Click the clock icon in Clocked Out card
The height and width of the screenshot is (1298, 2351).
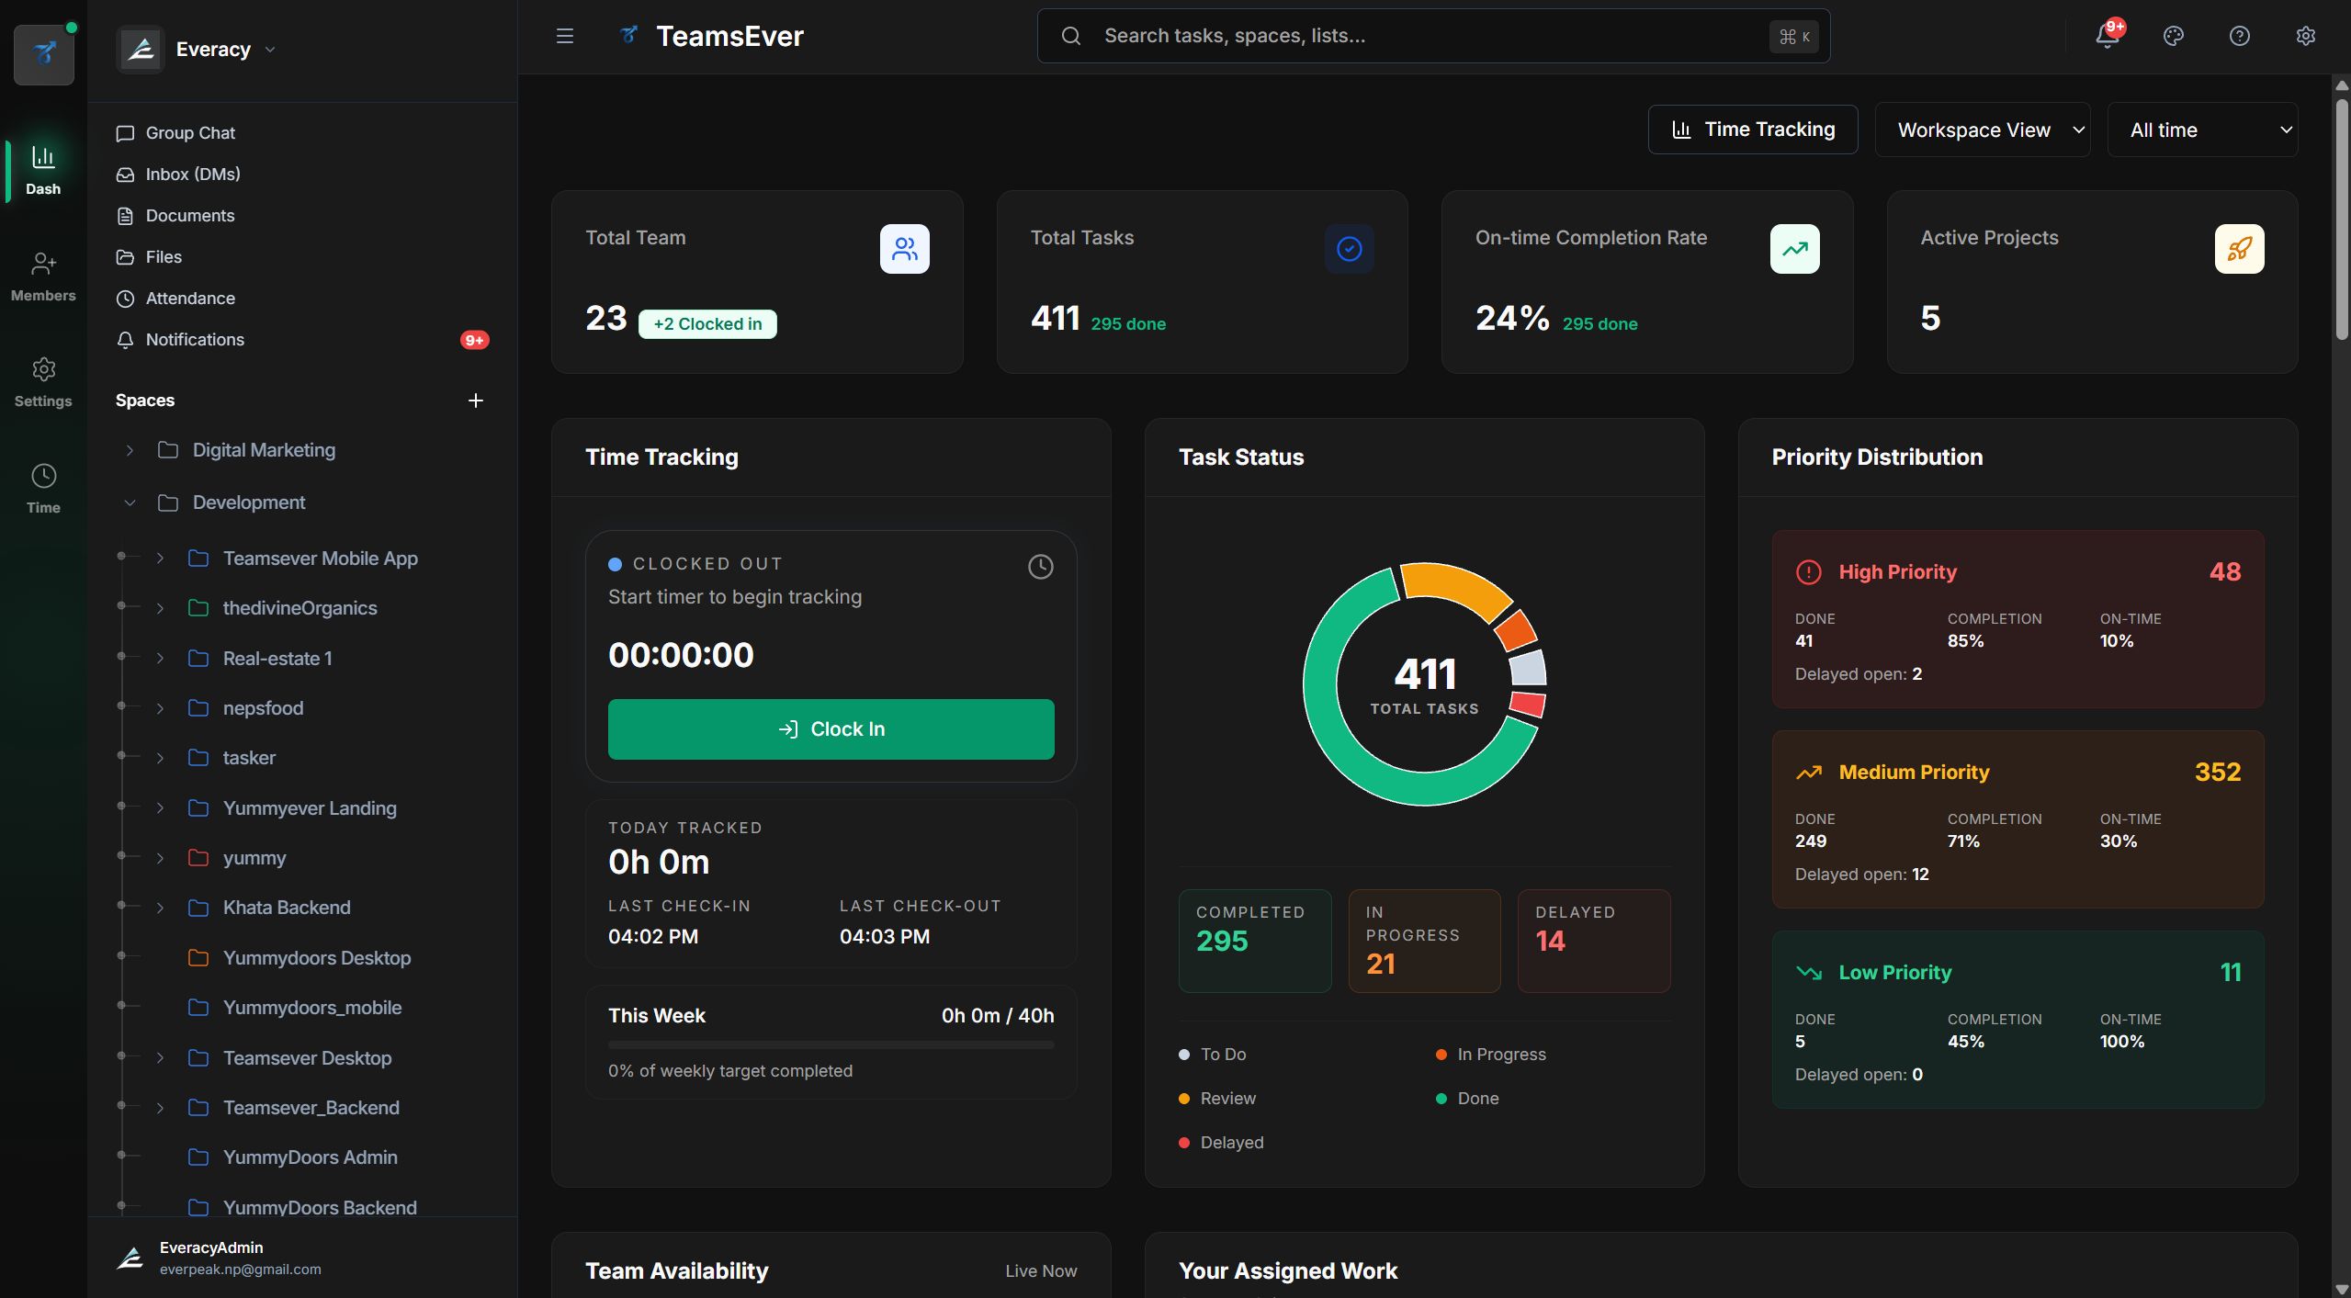[1041, 567]
